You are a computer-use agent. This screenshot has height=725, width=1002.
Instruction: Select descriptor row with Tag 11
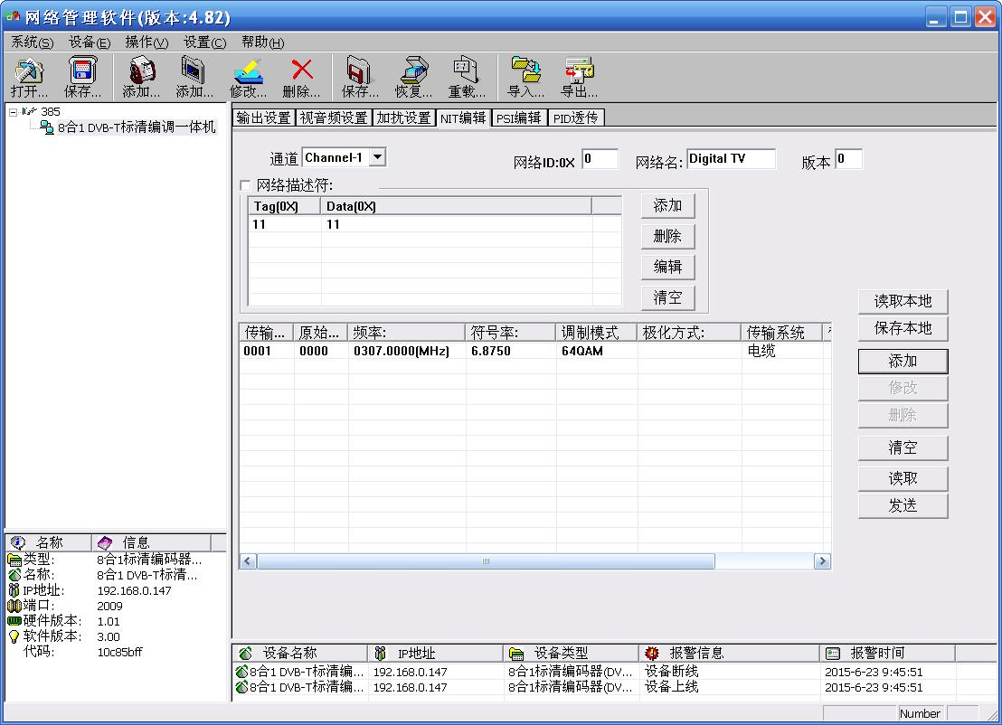click(x=435, y=224)
